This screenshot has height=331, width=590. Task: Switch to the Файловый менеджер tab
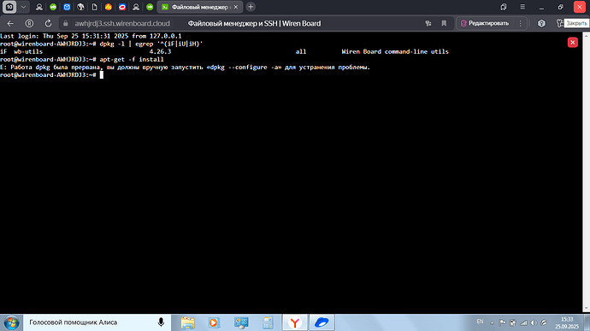[200, 7]
